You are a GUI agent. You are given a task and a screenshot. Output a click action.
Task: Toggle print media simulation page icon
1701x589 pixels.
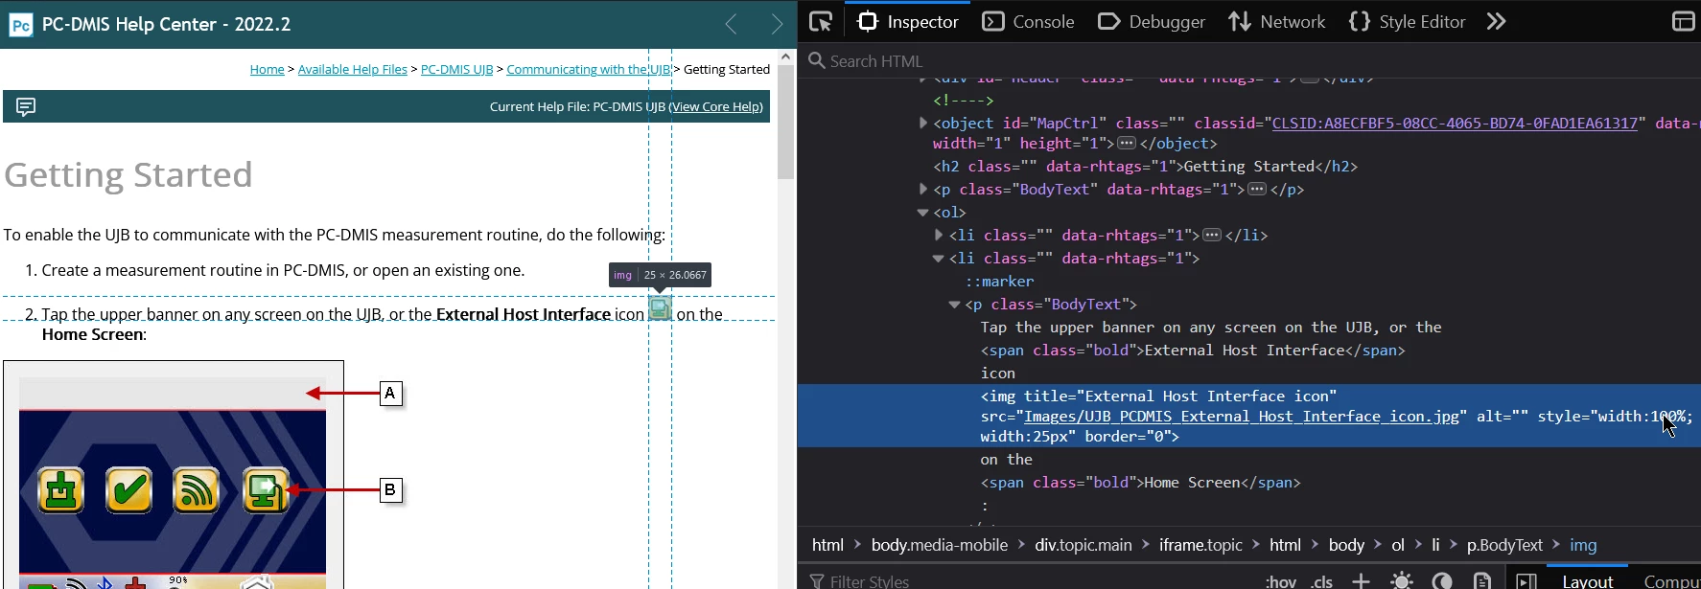point(1482,580)
